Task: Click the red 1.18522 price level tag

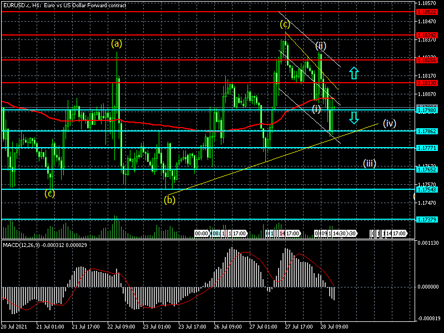Action: (x=427, y=11)
